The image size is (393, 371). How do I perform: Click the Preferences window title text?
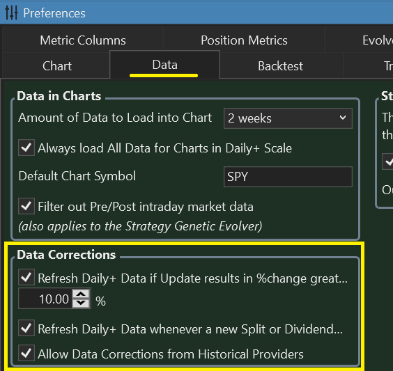[54, 13]
